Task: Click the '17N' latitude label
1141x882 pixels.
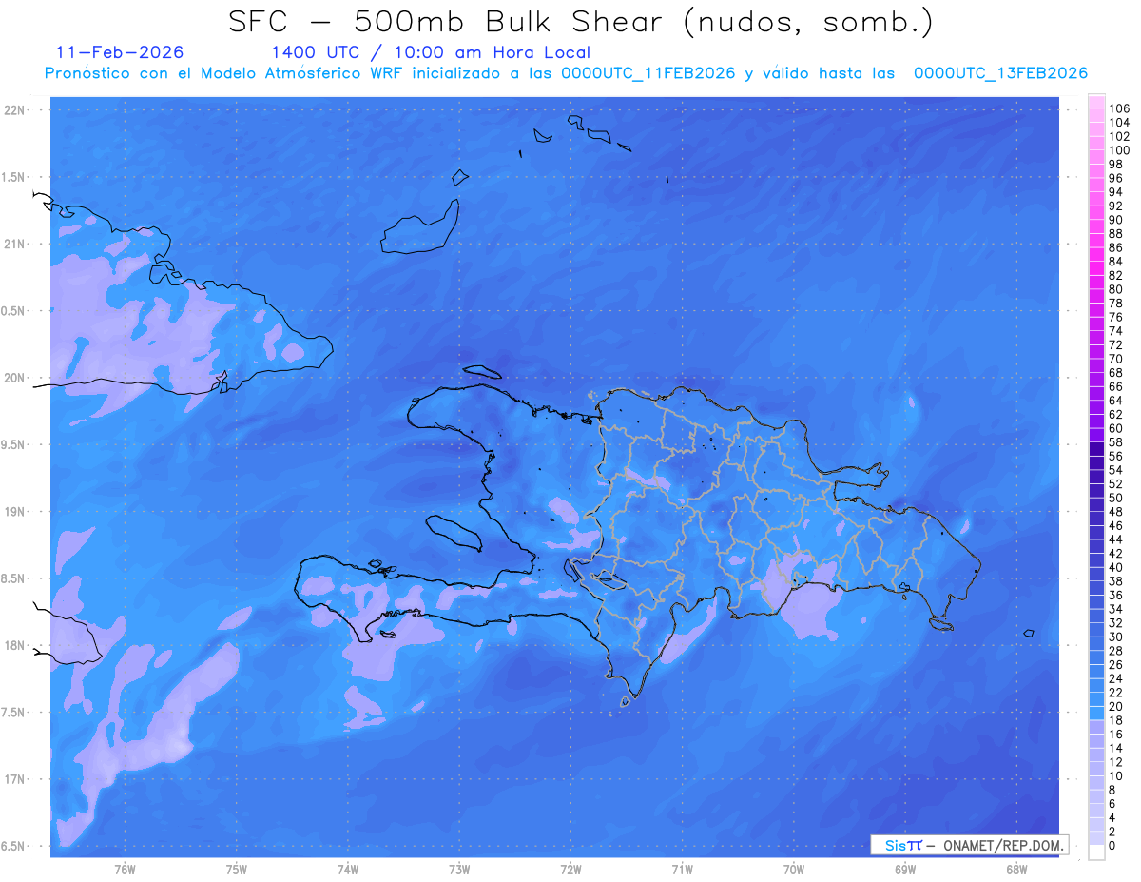Action: (14, 779)
